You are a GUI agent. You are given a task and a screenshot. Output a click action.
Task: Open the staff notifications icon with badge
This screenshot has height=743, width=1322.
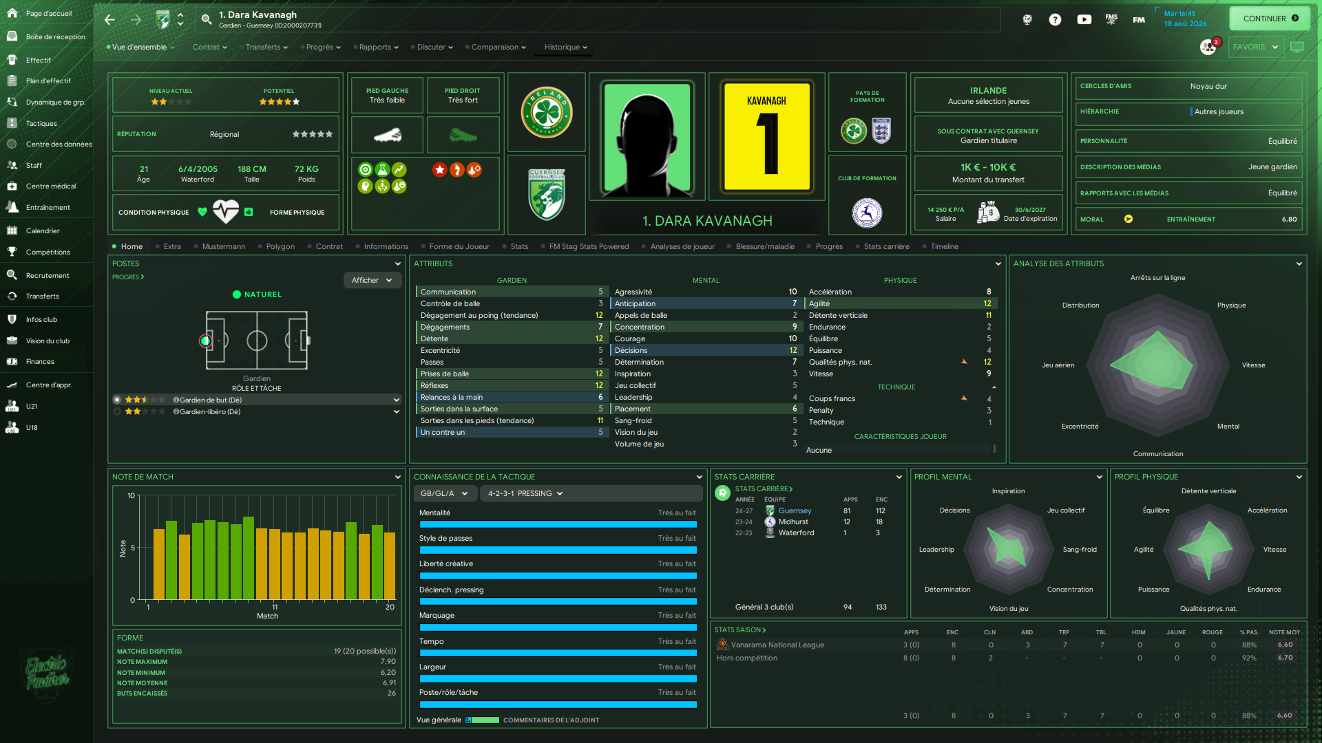(1208, 47)
